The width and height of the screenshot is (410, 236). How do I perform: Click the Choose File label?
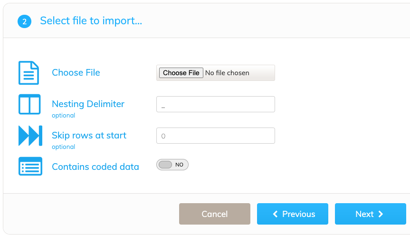coord(76,72)
